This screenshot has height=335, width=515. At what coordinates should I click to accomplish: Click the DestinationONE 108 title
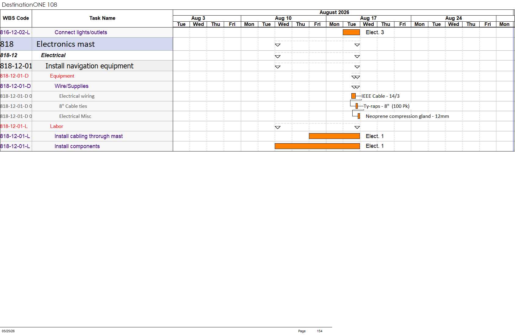[x=30, y=5]
